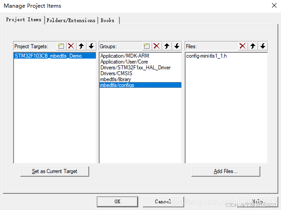The image size is (281, 210).
Task: Delete the selected group
Action: point(157,46)
